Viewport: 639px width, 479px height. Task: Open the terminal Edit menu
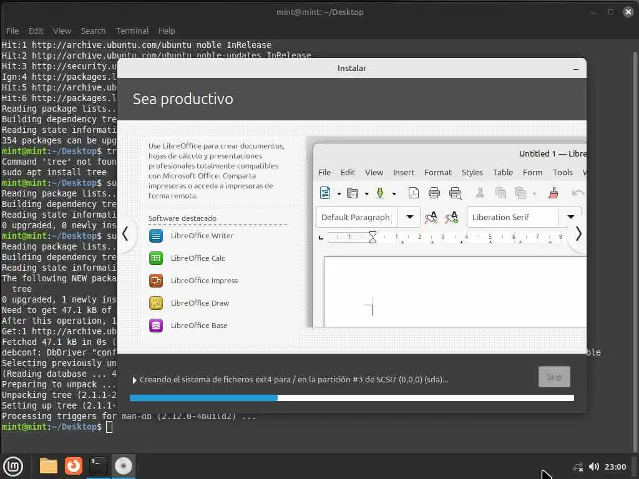click(x=36, y=31)
